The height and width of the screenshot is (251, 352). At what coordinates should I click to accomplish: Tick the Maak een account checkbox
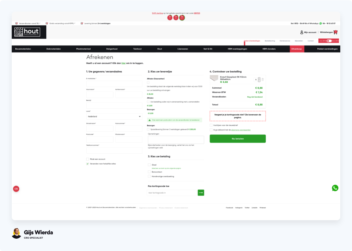87,159
